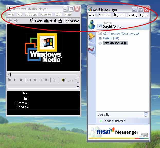Click the David (Online) status name
Screen dimensions: 160x148
click(113, 27)
